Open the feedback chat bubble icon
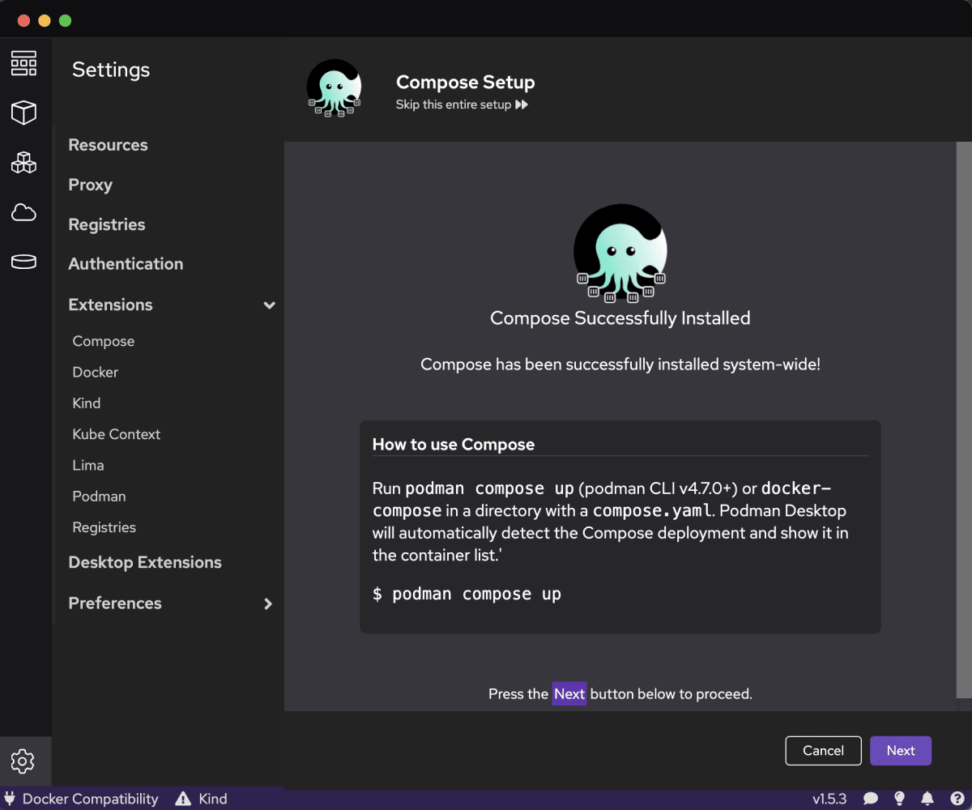Image resolution: width=972 pixels, height=810 pixels. 871,799
